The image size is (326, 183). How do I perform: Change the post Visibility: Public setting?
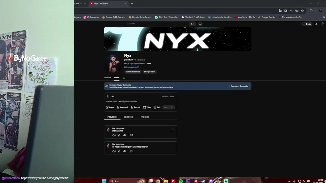pyautogui.click(x=168, y=96)
